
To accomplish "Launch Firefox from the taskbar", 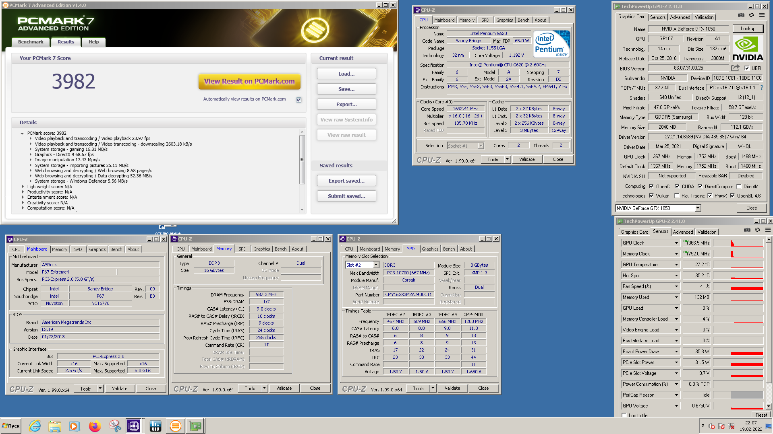I will click(x=95, y=426).
